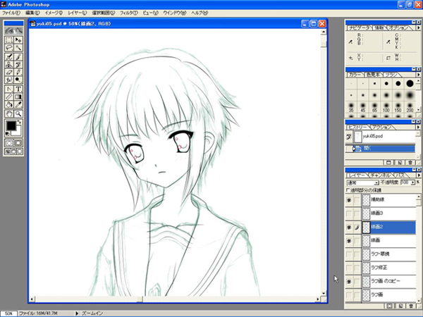
Task: Hide the 補助線 layer
Action: (x=349, y=200)
